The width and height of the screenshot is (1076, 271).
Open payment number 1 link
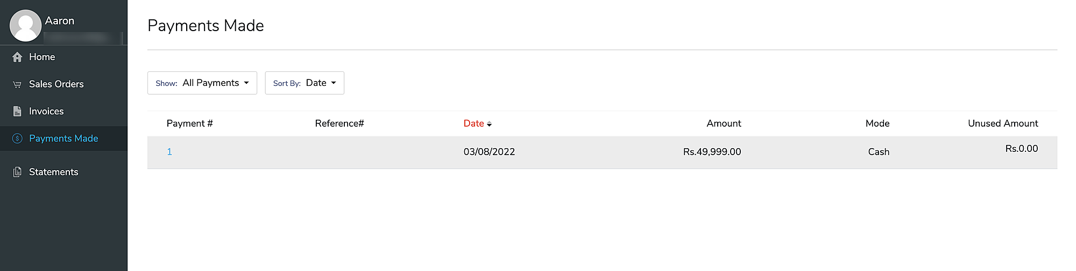[169, 152]
